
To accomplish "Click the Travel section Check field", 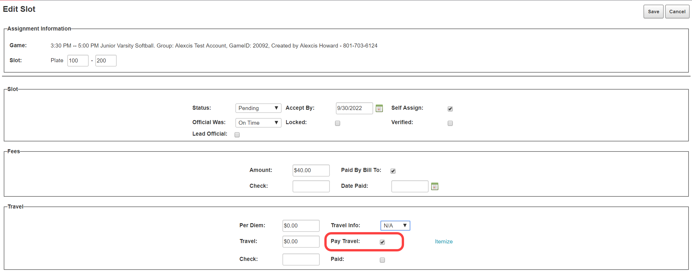I will [x=301, y=259].
